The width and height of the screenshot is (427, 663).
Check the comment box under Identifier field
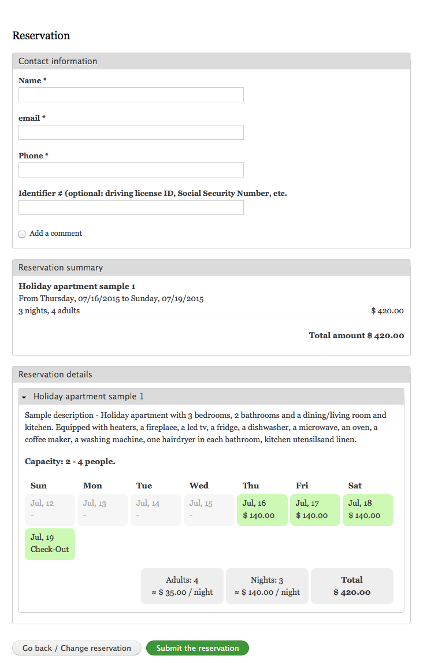[x=22, y=234]
